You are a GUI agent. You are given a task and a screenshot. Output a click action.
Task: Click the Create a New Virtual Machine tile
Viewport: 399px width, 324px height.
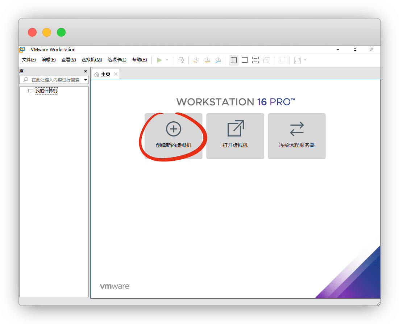pyautogui.click(x=173, y=136)
